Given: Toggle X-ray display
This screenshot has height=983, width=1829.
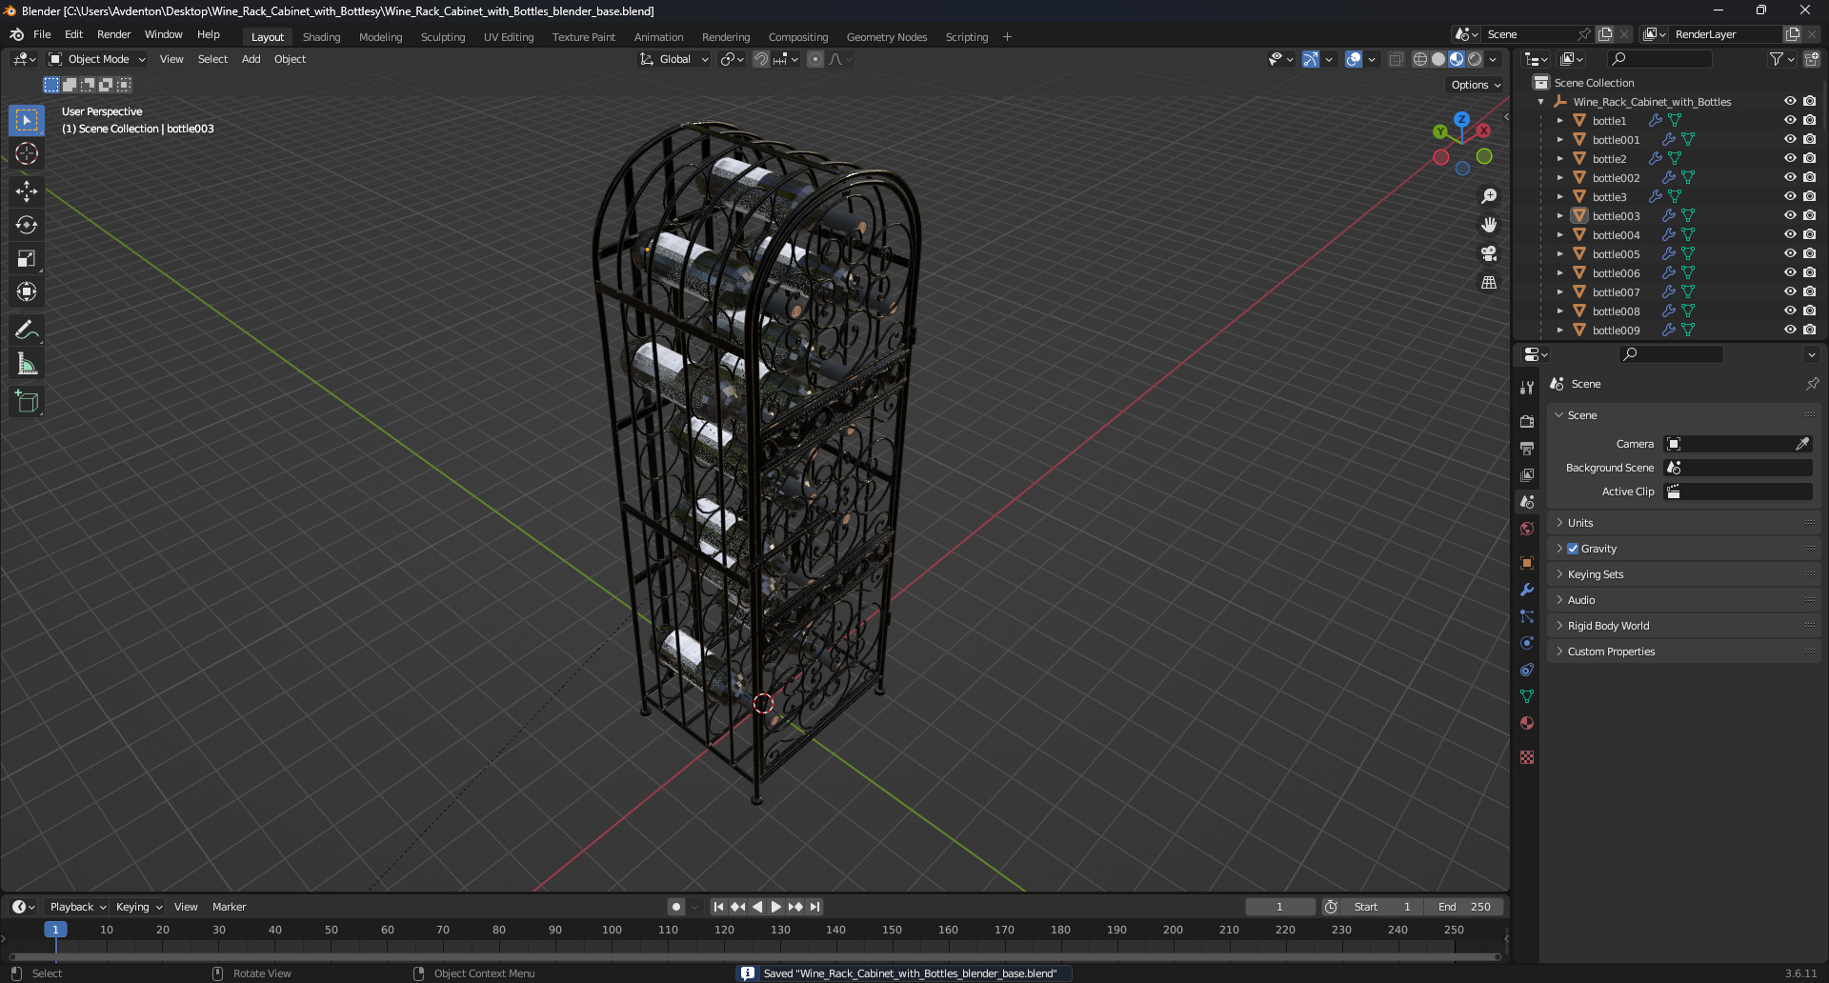Looking at the screenshot, I should (1396, 59).
